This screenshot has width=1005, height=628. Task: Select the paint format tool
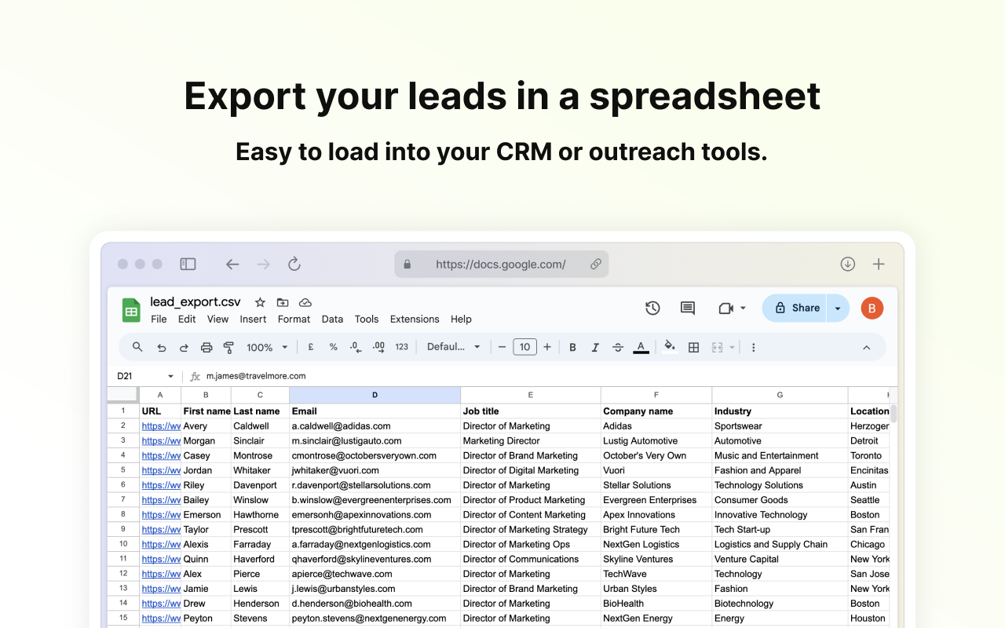tap(228, 347)
